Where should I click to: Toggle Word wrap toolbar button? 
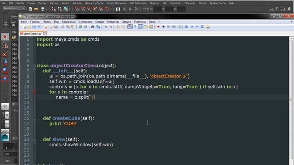coord(130,27)
